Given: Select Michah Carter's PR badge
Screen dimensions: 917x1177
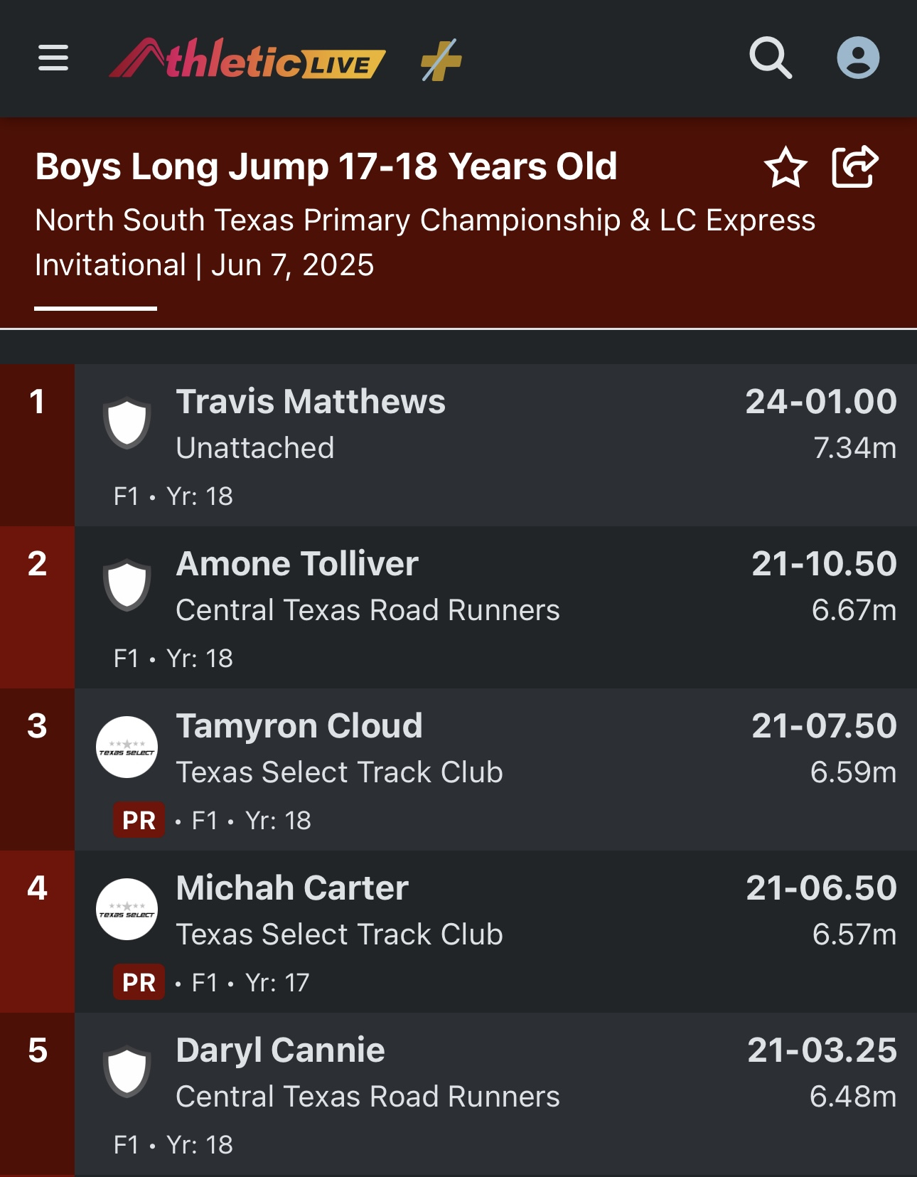Looking at the screenshot, I should coord(139,982).
